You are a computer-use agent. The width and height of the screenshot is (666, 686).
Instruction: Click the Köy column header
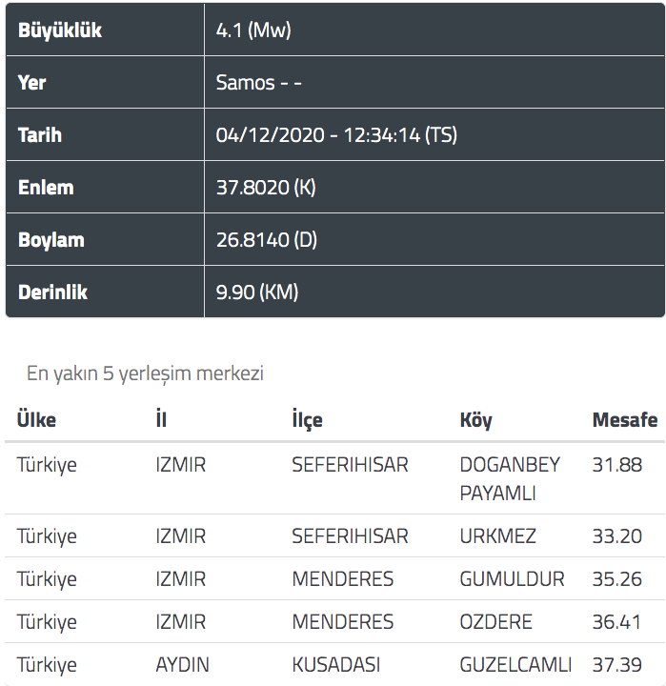coord(475,420)
